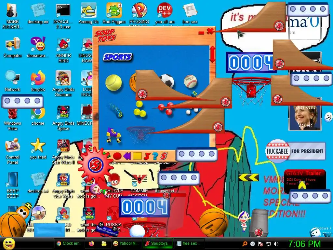Click the gray S trash can toy
This screenshot has height=250, width=333.
(x=259, y=223)
